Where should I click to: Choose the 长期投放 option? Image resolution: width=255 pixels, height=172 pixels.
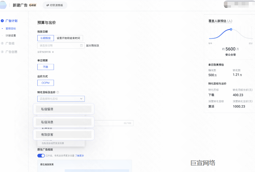click(46, 38)
